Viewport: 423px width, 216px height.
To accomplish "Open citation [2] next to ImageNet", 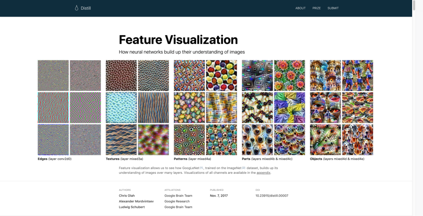I will pos(244,168).
